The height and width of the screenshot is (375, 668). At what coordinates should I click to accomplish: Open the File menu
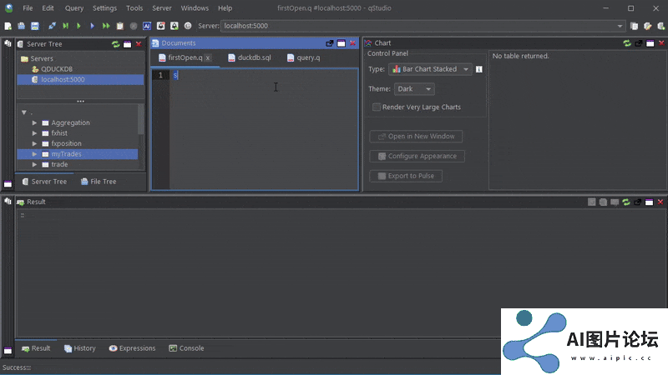click(28, 8)
